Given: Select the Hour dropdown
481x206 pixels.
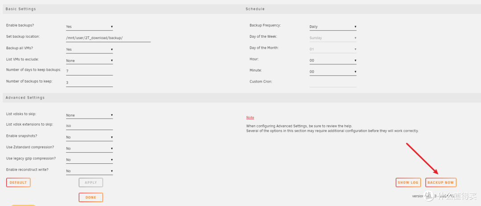Looking at the screenshot, I should click(333, 60).
